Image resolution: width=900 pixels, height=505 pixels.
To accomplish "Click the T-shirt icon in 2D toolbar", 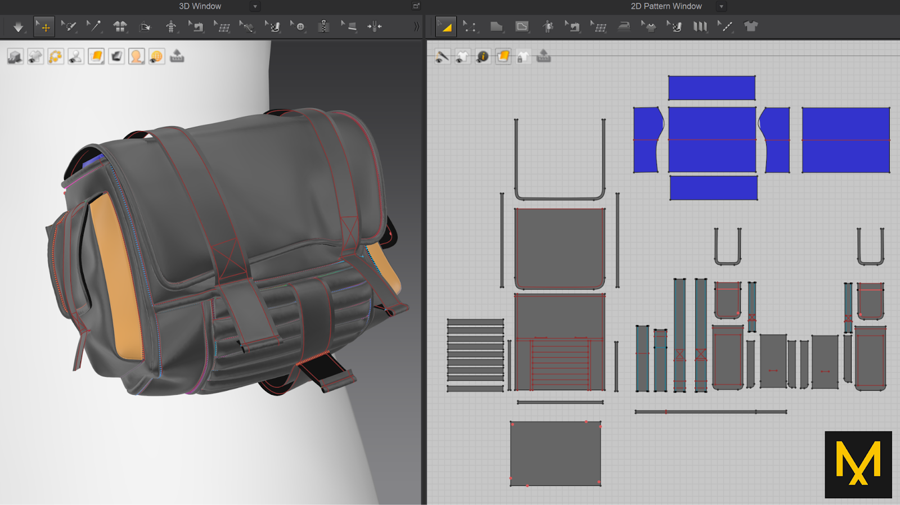I will point(750,26).
